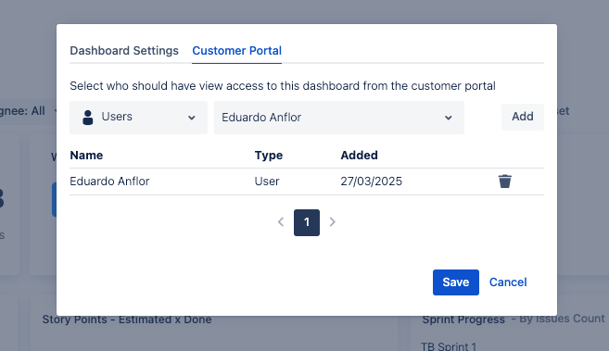Delete Eduardo Anflor access with trash icon
The width and height of the screenshot is (609, 351).
pos(504,182)
